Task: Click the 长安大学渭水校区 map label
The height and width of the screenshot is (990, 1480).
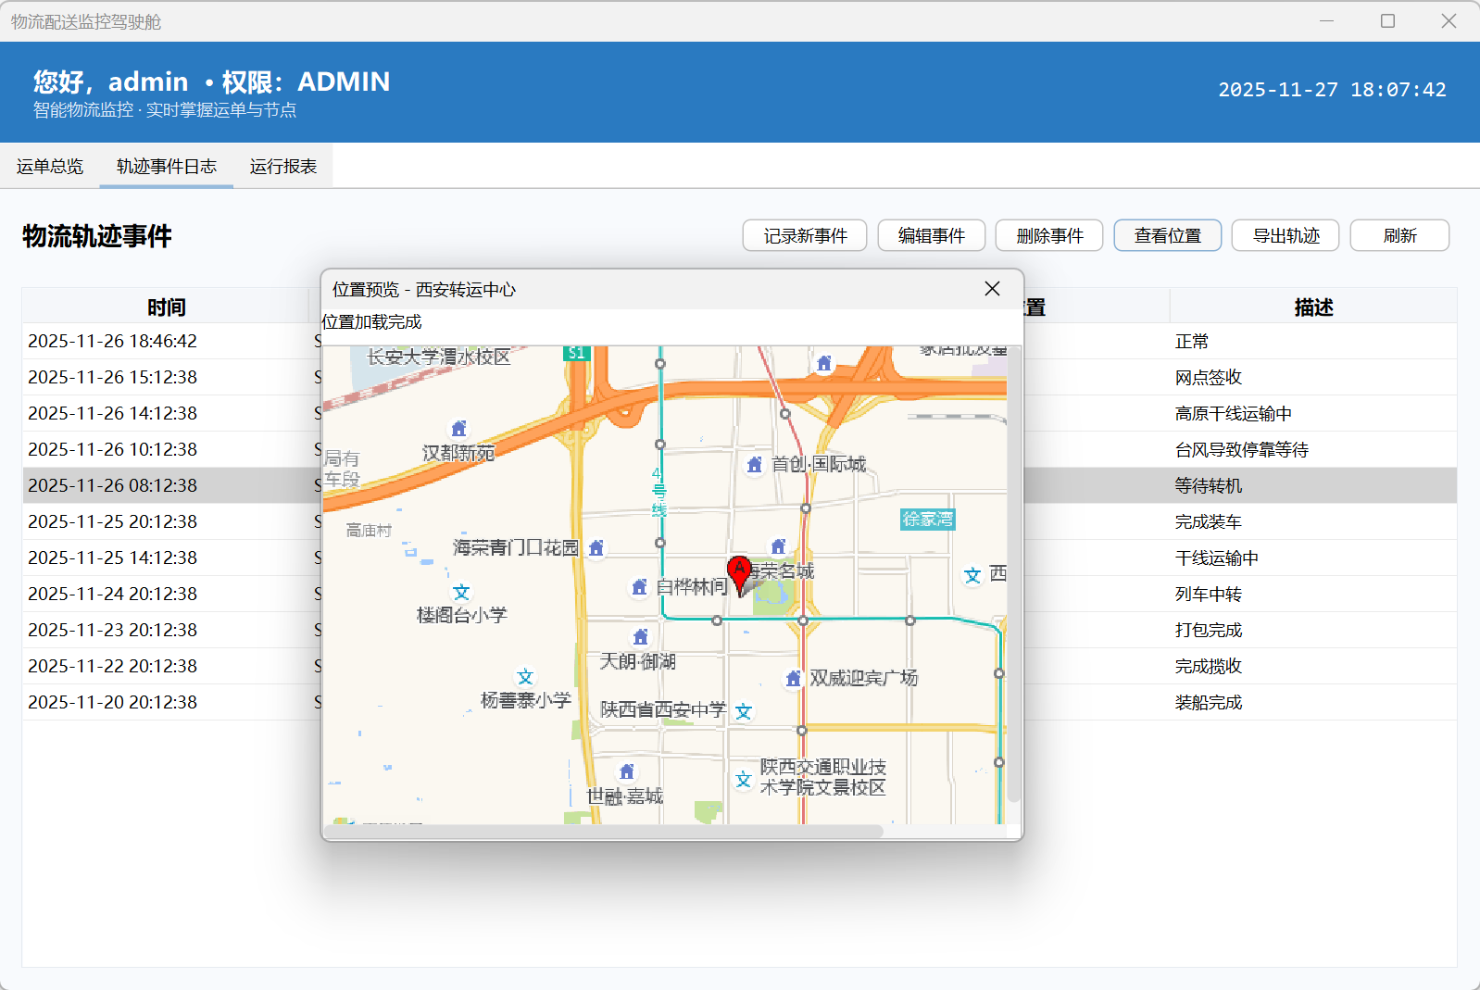Action: pyautogui.click(x=438, y=357)
